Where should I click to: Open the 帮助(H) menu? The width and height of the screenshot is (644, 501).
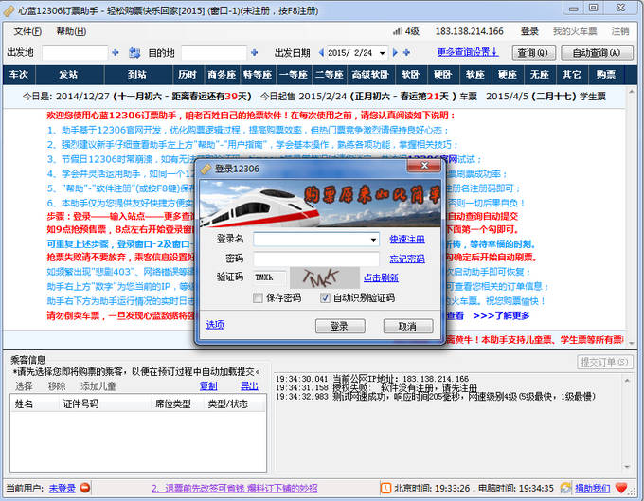(x=71, y=31)
